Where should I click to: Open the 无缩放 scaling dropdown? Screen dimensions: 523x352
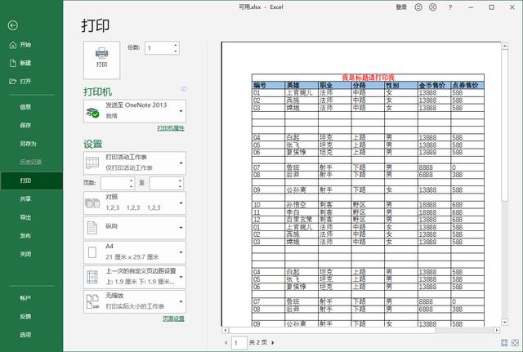(x=135, y=301)
